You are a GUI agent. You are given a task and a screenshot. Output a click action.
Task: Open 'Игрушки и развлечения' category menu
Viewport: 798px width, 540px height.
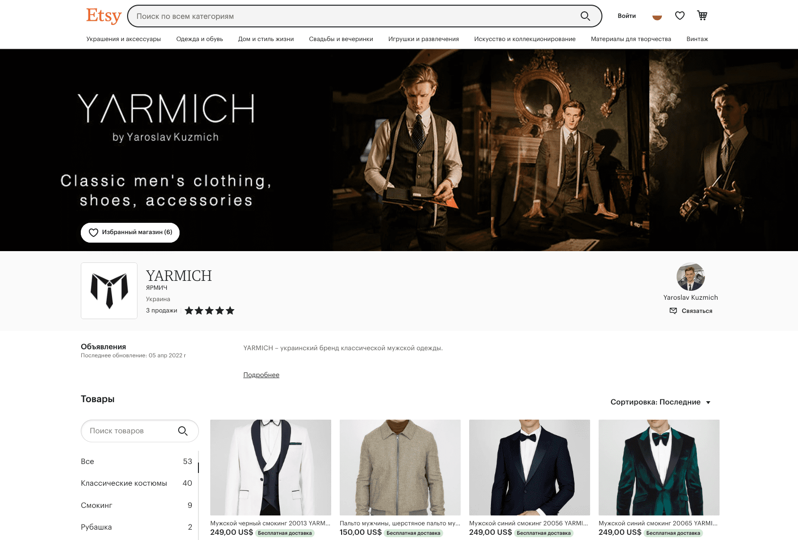pos(424,39)
